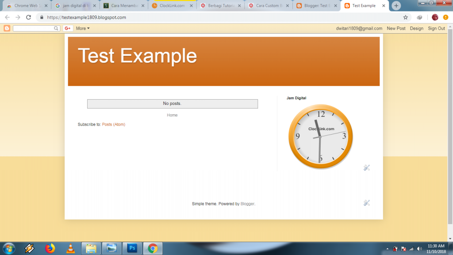The width and height of the screenshot is (453, 255).
Task: Close the Test Example tab
Action: coord(384,5)
